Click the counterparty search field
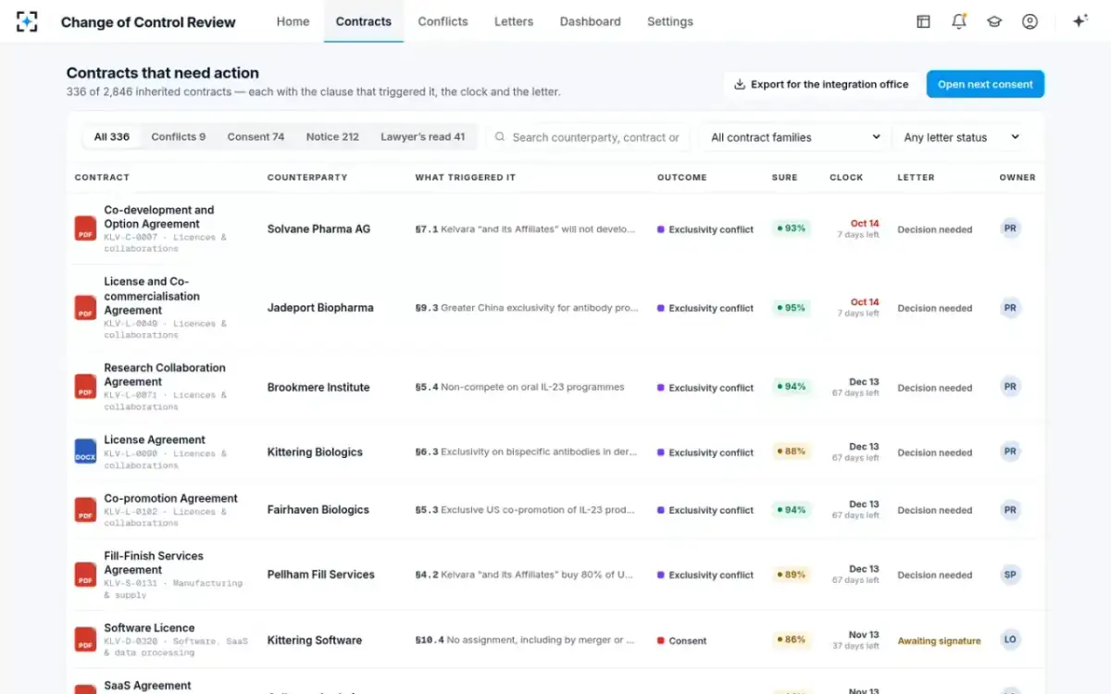 [x=589, y=137]
